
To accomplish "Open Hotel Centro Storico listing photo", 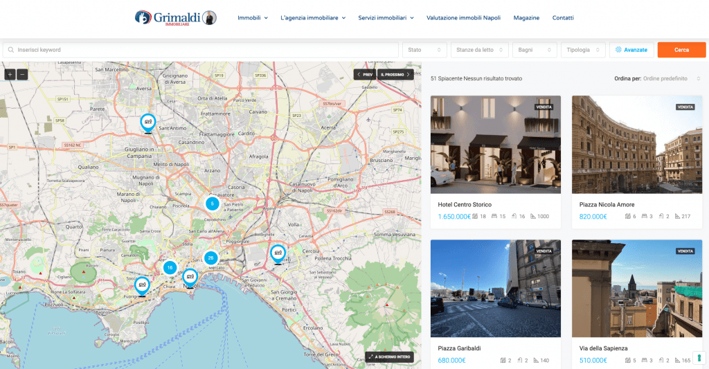I will (x=496, y=144).
